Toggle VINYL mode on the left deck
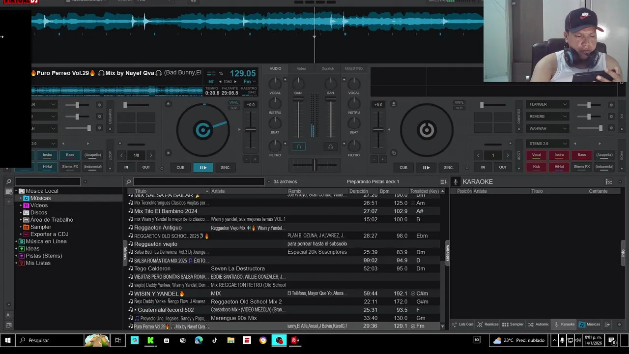This screenshot has width=629, height=354. click(234, 103)
